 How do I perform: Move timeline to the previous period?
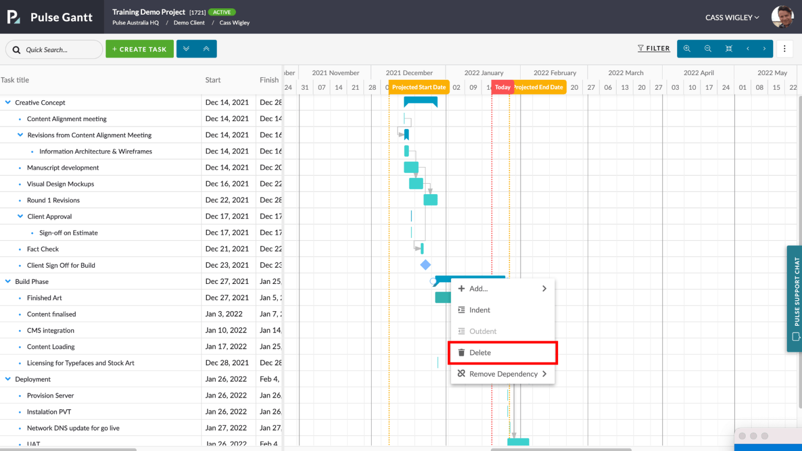[748, 49]
